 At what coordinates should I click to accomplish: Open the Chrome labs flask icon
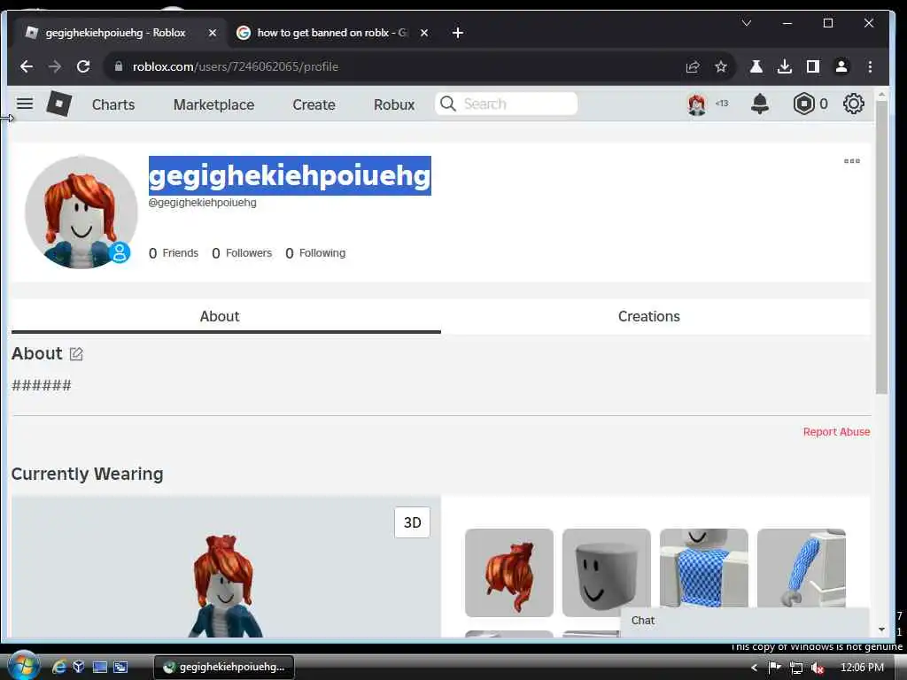756,66
